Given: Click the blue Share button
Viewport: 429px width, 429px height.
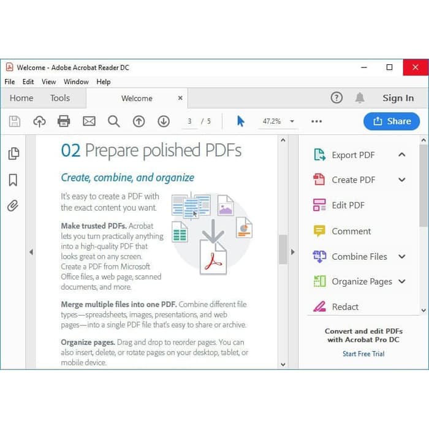Looking at the screenshot, I should tap(392, 121).
